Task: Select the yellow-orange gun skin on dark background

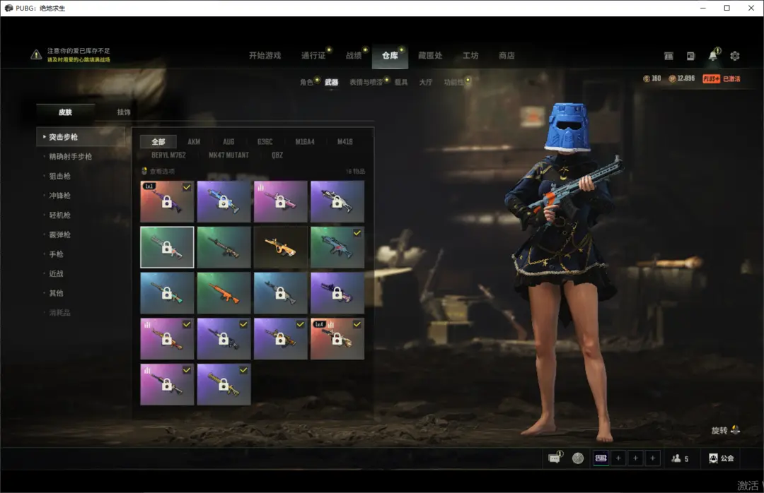Action: coord(281,247)
